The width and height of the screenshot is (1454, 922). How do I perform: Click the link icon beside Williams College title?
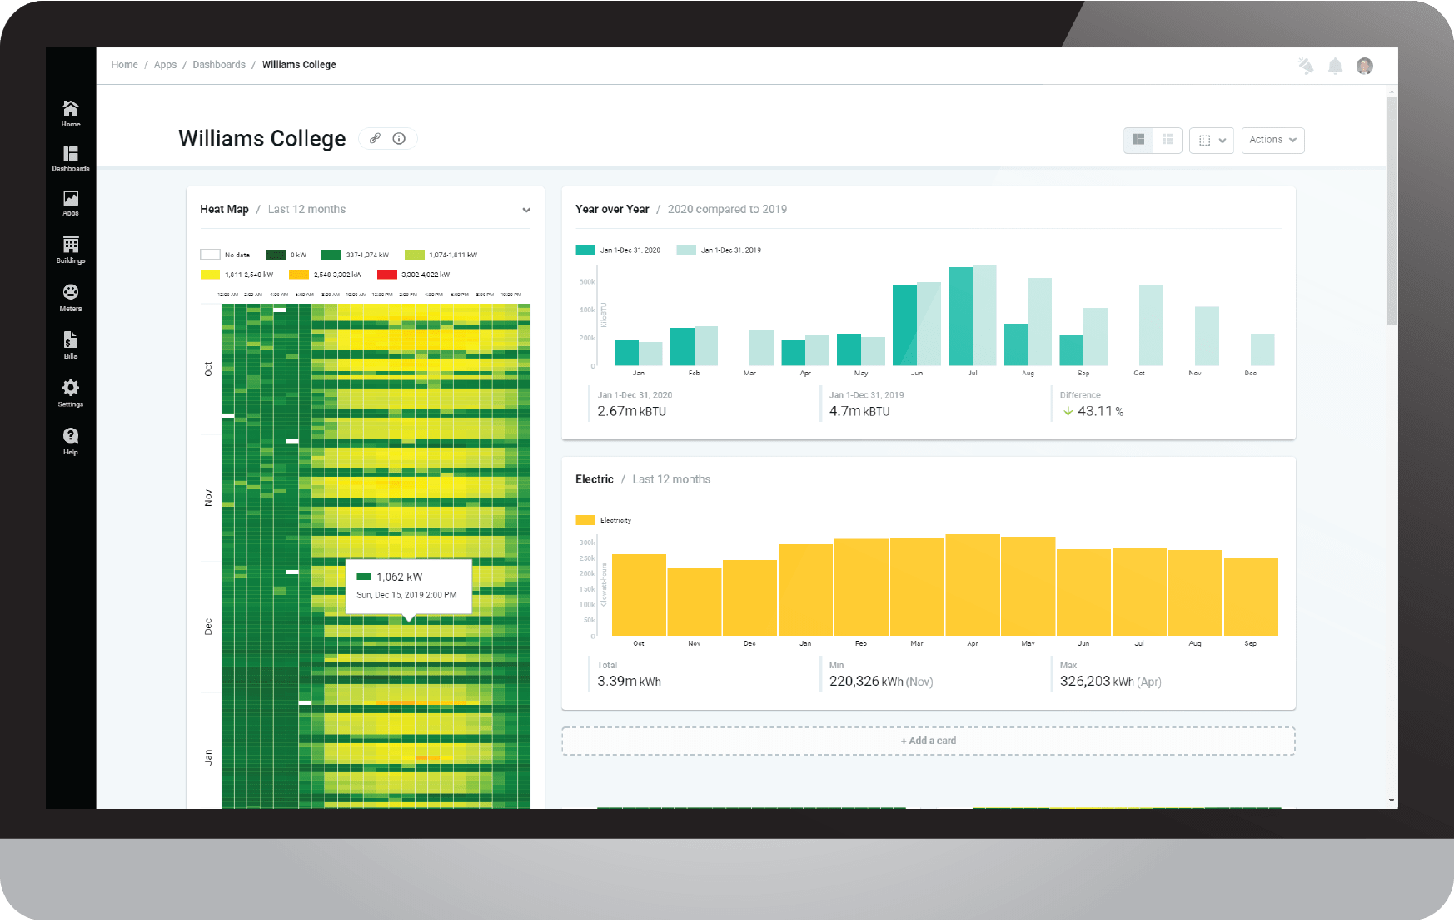(x=376, y=139)
